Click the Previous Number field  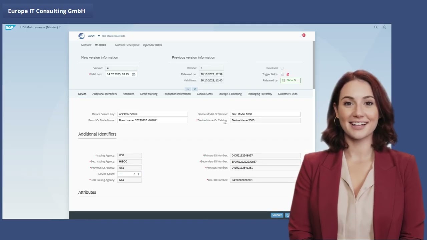click(265, 168)
